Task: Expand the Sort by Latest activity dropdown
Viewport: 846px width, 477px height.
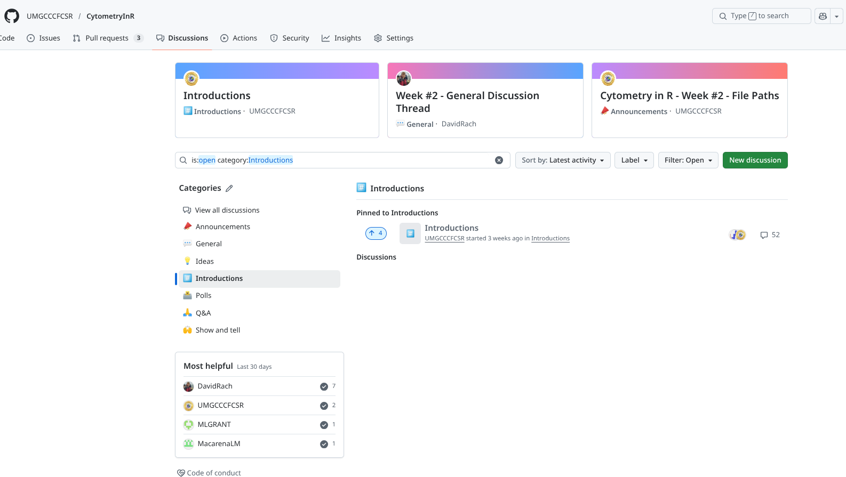Action: pos(562,160)
